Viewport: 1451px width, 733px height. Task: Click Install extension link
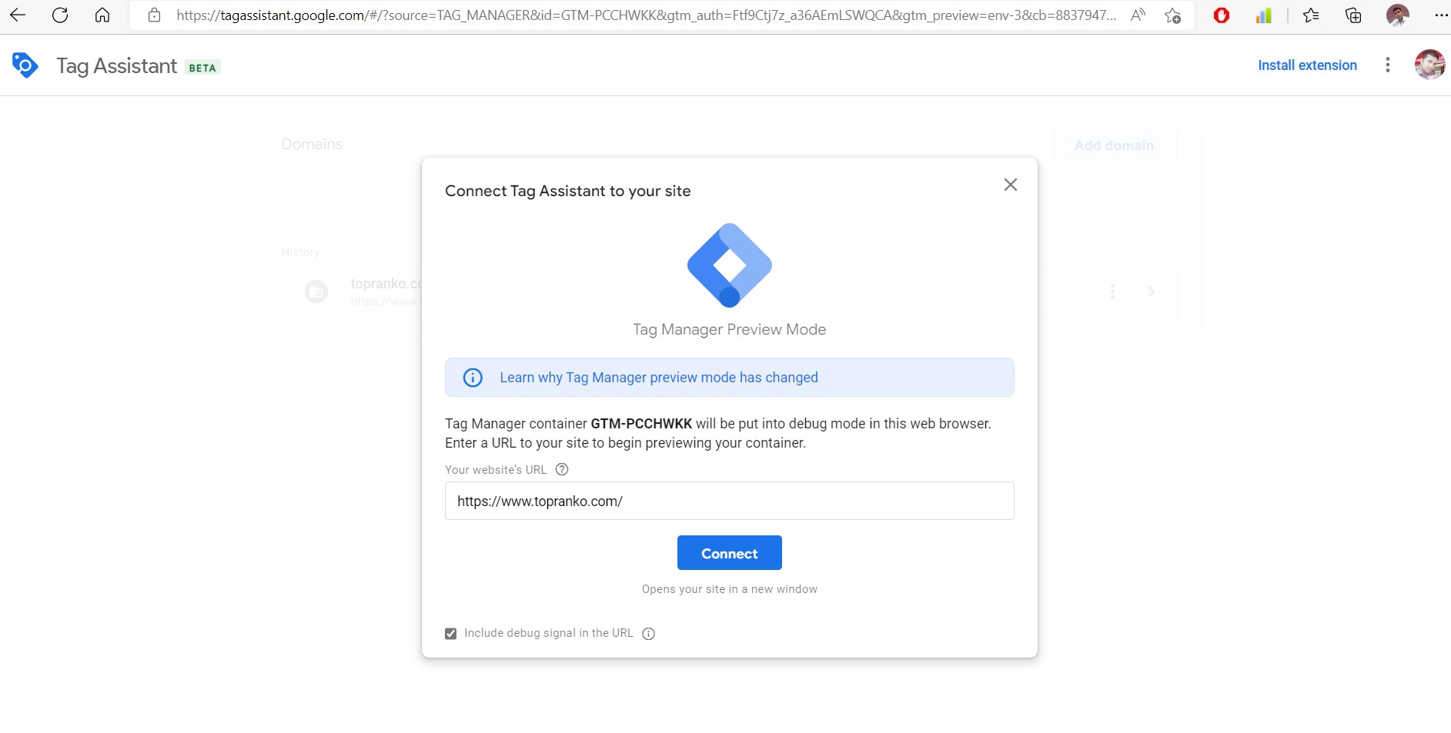[1307, 65]
